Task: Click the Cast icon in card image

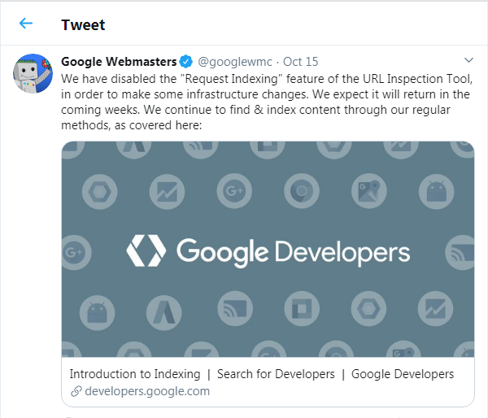Action: pyautogui.click(x=235, y=308)
